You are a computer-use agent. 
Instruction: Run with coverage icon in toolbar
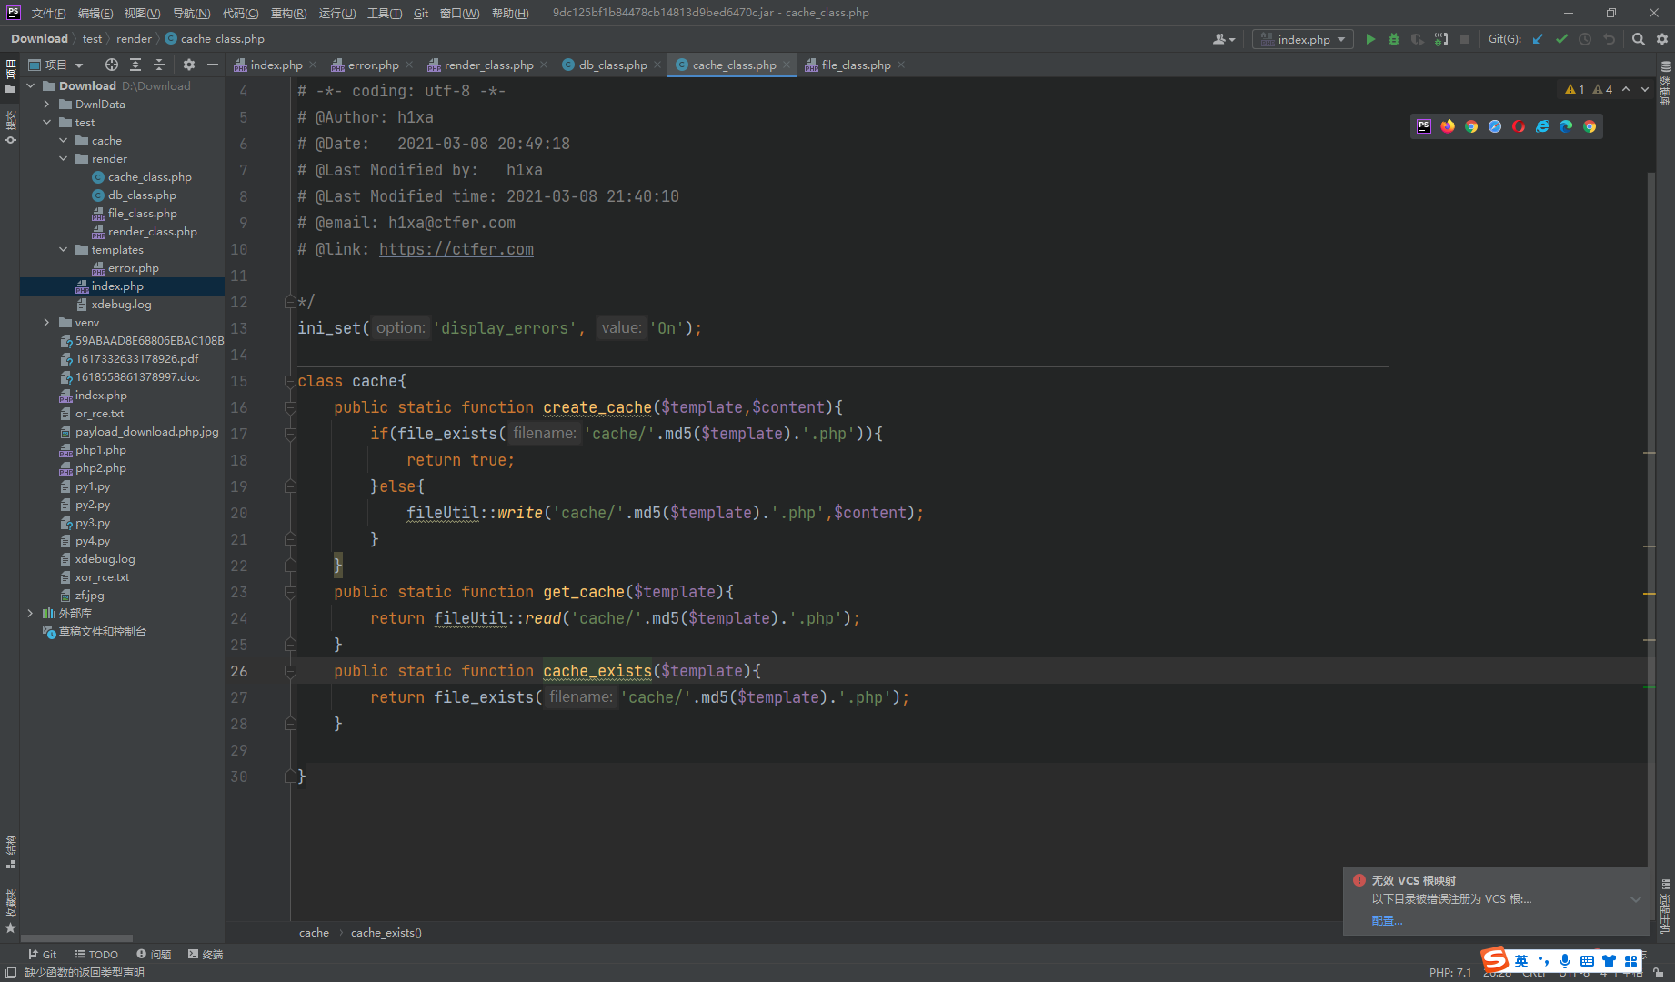click(1418, 39)
